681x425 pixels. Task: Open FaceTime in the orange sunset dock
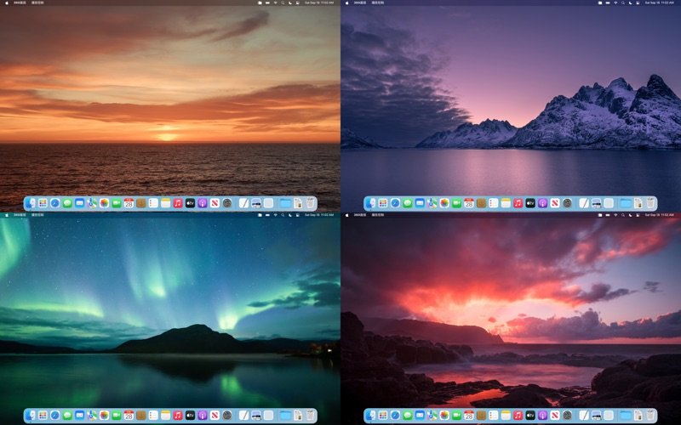(x=117, y=203)
